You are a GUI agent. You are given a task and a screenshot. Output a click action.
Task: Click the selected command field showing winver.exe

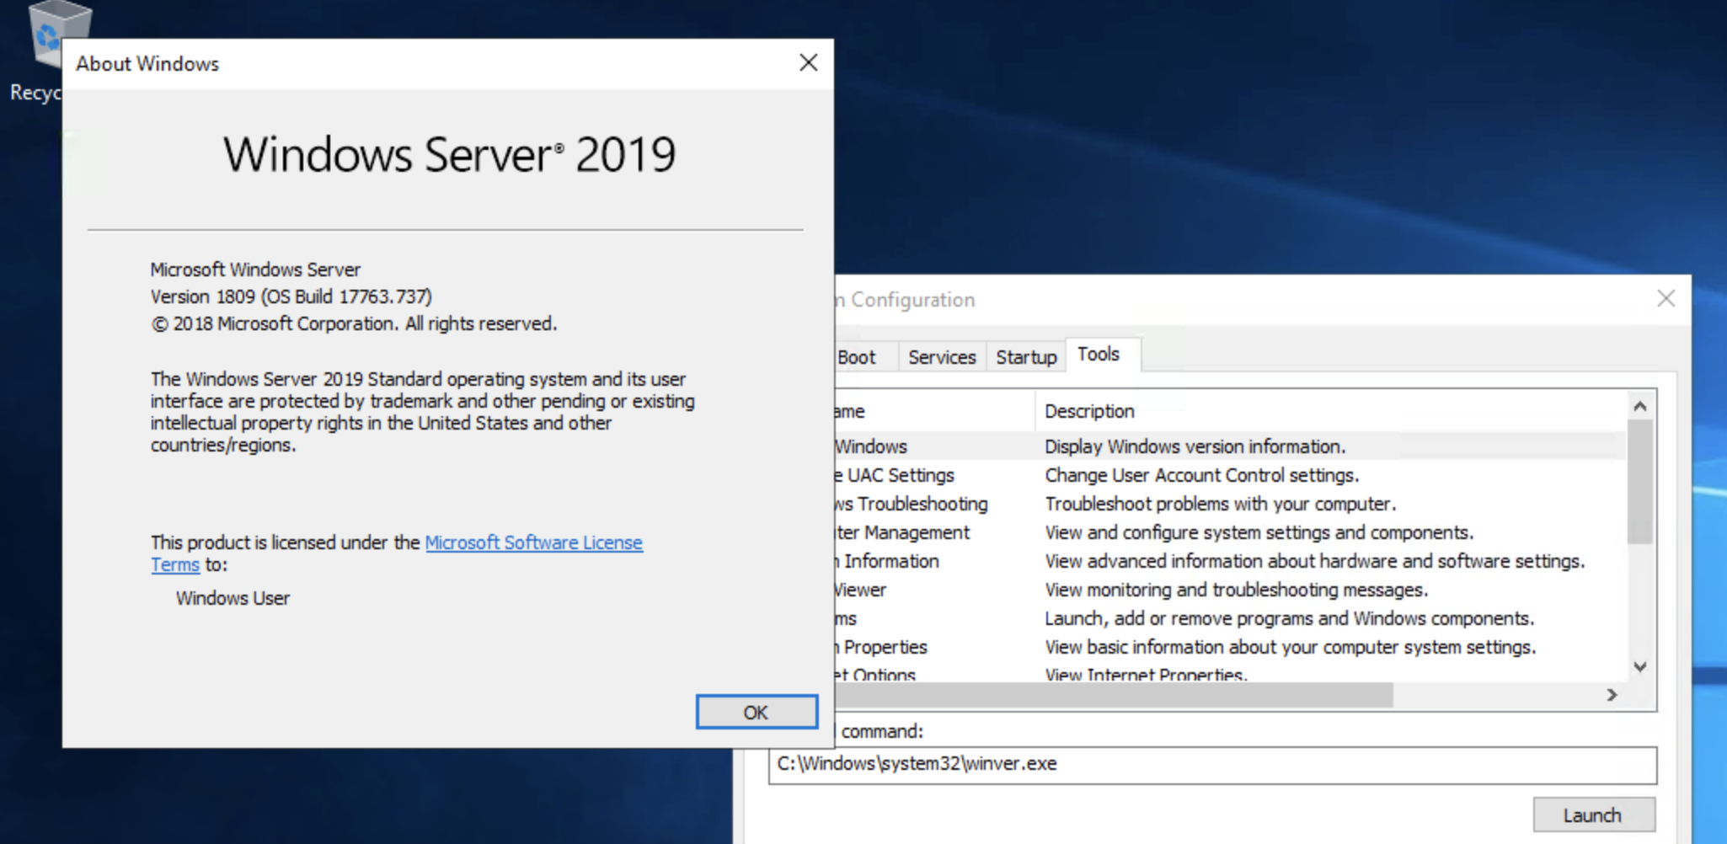(1211, 764)
